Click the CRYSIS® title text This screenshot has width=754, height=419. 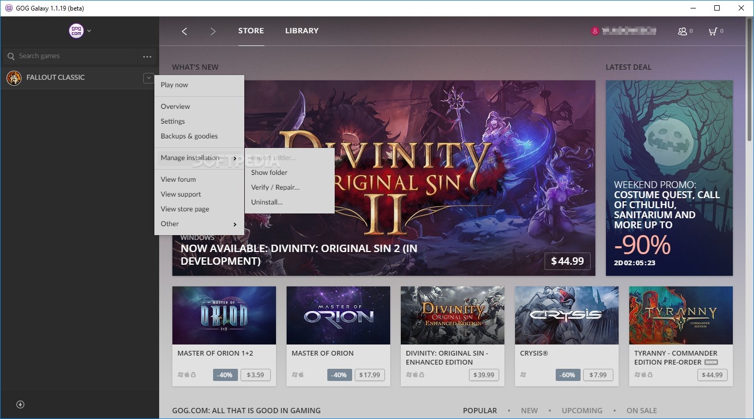[x=534, y=353]
